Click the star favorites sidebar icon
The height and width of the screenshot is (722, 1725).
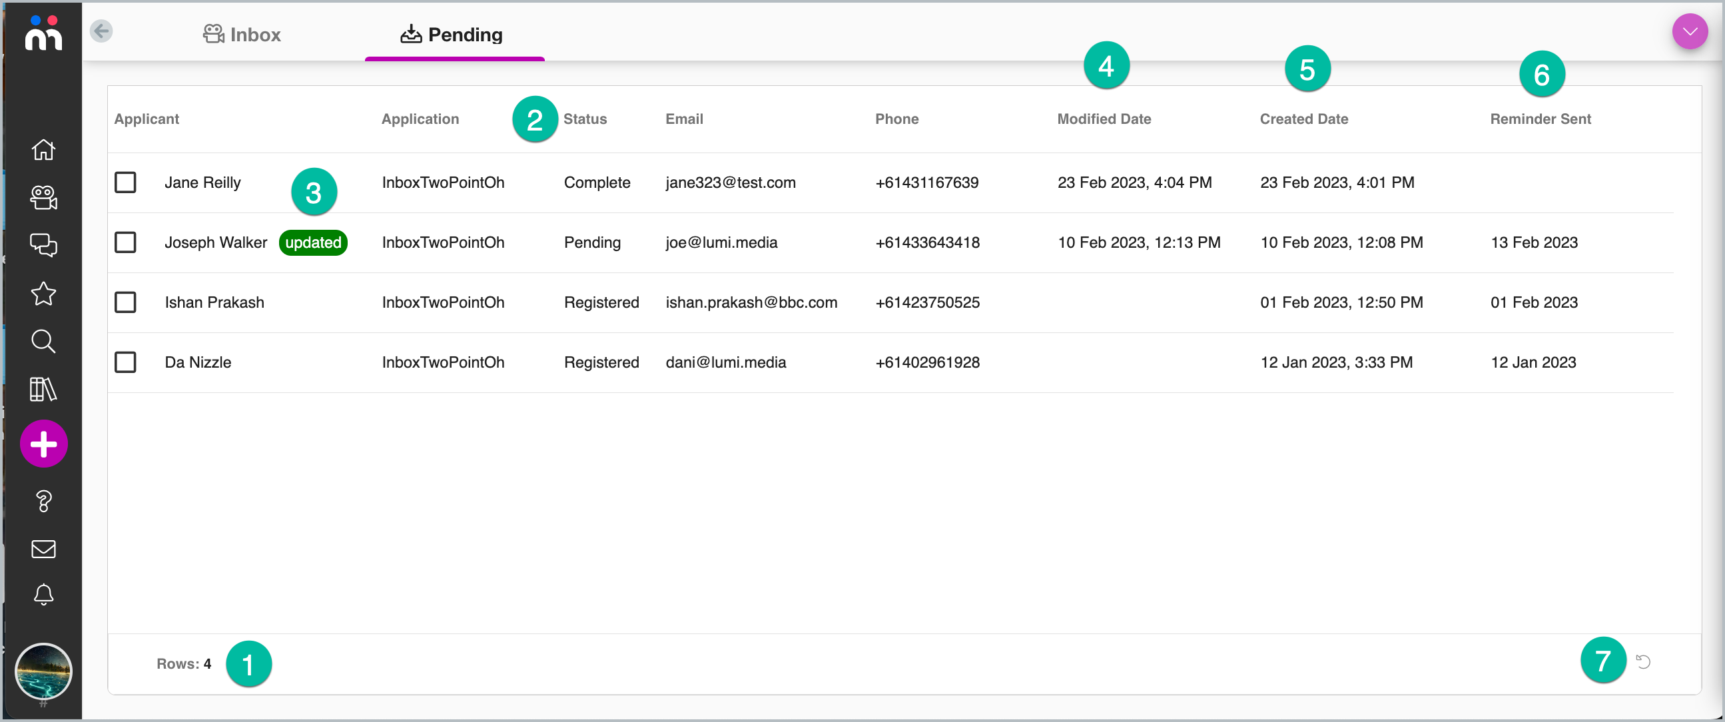point(43,293)
